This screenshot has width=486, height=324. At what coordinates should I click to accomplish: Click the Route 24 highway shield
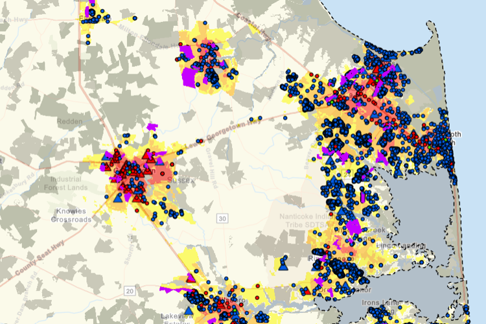347,174
